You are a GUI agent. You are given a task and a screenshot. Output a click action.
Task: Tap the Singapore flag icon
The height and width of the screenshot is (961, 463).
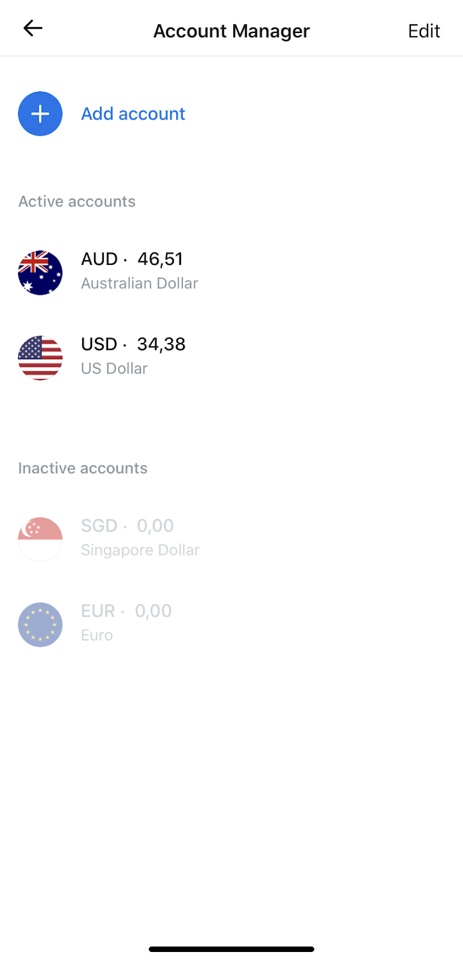(x=40, y=539)
